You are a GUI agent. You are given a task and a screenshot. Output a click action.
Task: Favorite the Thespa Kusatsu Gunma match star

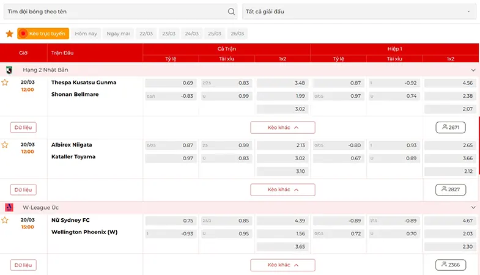click(5, 82)
